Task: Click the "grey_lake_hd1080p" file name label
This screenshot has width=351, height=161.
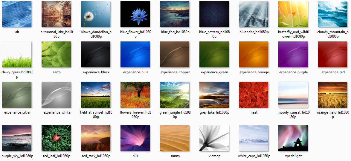Action: pyautogui.click(x=214, y=112)
